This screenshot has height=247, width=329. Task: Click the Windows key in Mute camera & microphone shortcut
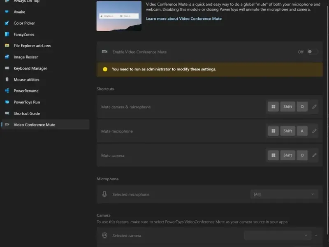pyautogui.click(x=273, y=107)
